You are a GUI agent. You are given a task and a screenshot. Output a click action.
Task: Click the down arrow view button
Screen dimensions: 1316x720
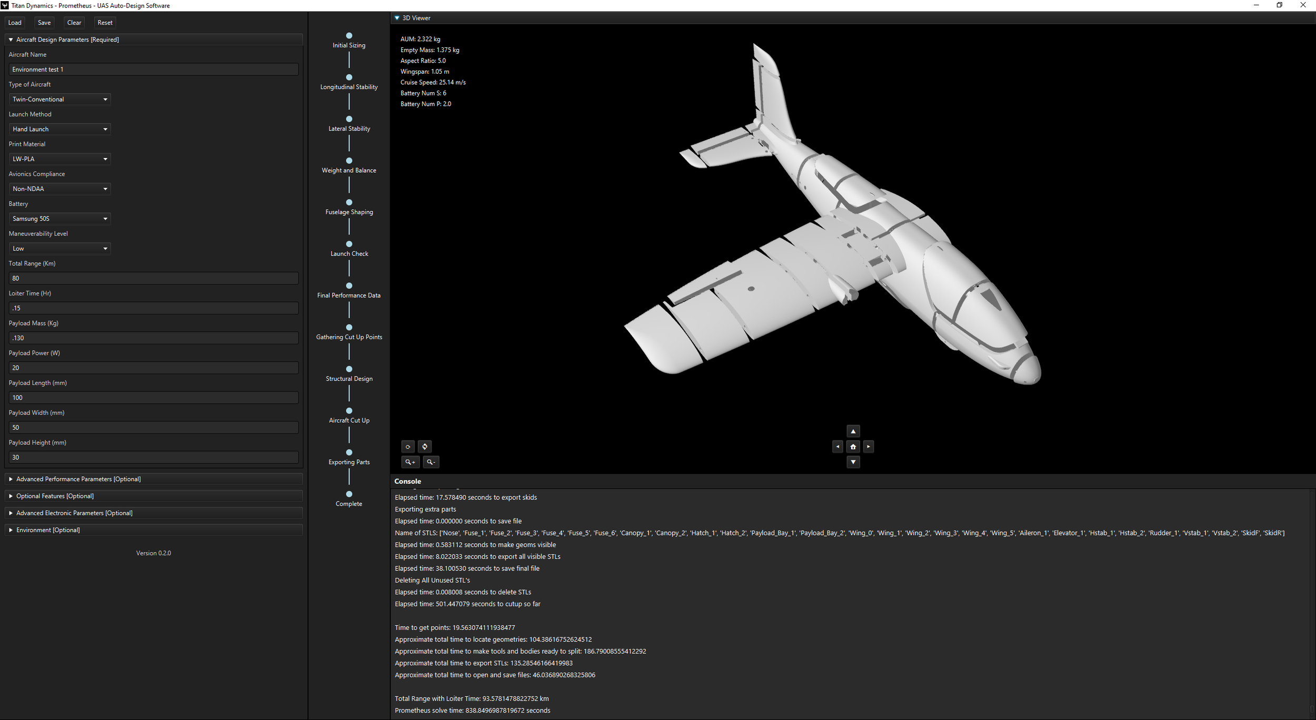tap(853, 462)
